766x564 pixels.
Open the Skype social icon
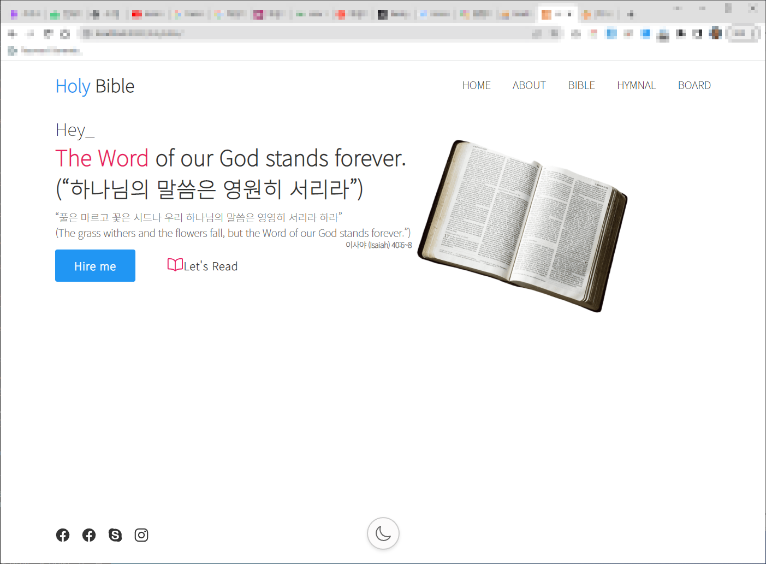click(115, 535)
